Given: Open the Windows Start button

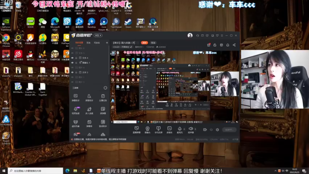Looking at the screenshot, I should click(4, 171).
